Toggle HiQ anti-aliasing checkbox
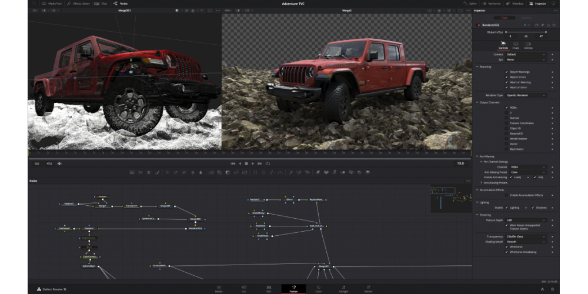This screenshot has height=294, width=588. point(534,178)
